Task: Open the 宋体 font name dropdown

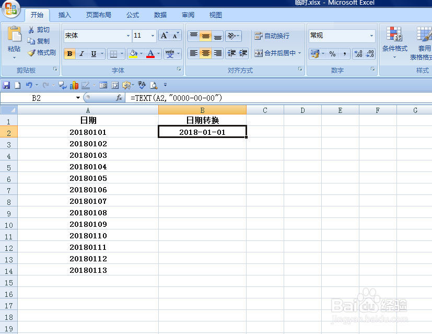Action: tap(130, 35)
